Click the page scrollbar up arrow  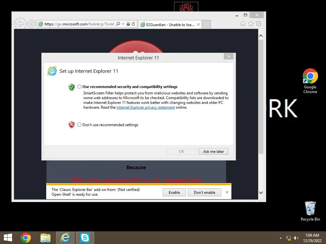(x=261, y=36)
